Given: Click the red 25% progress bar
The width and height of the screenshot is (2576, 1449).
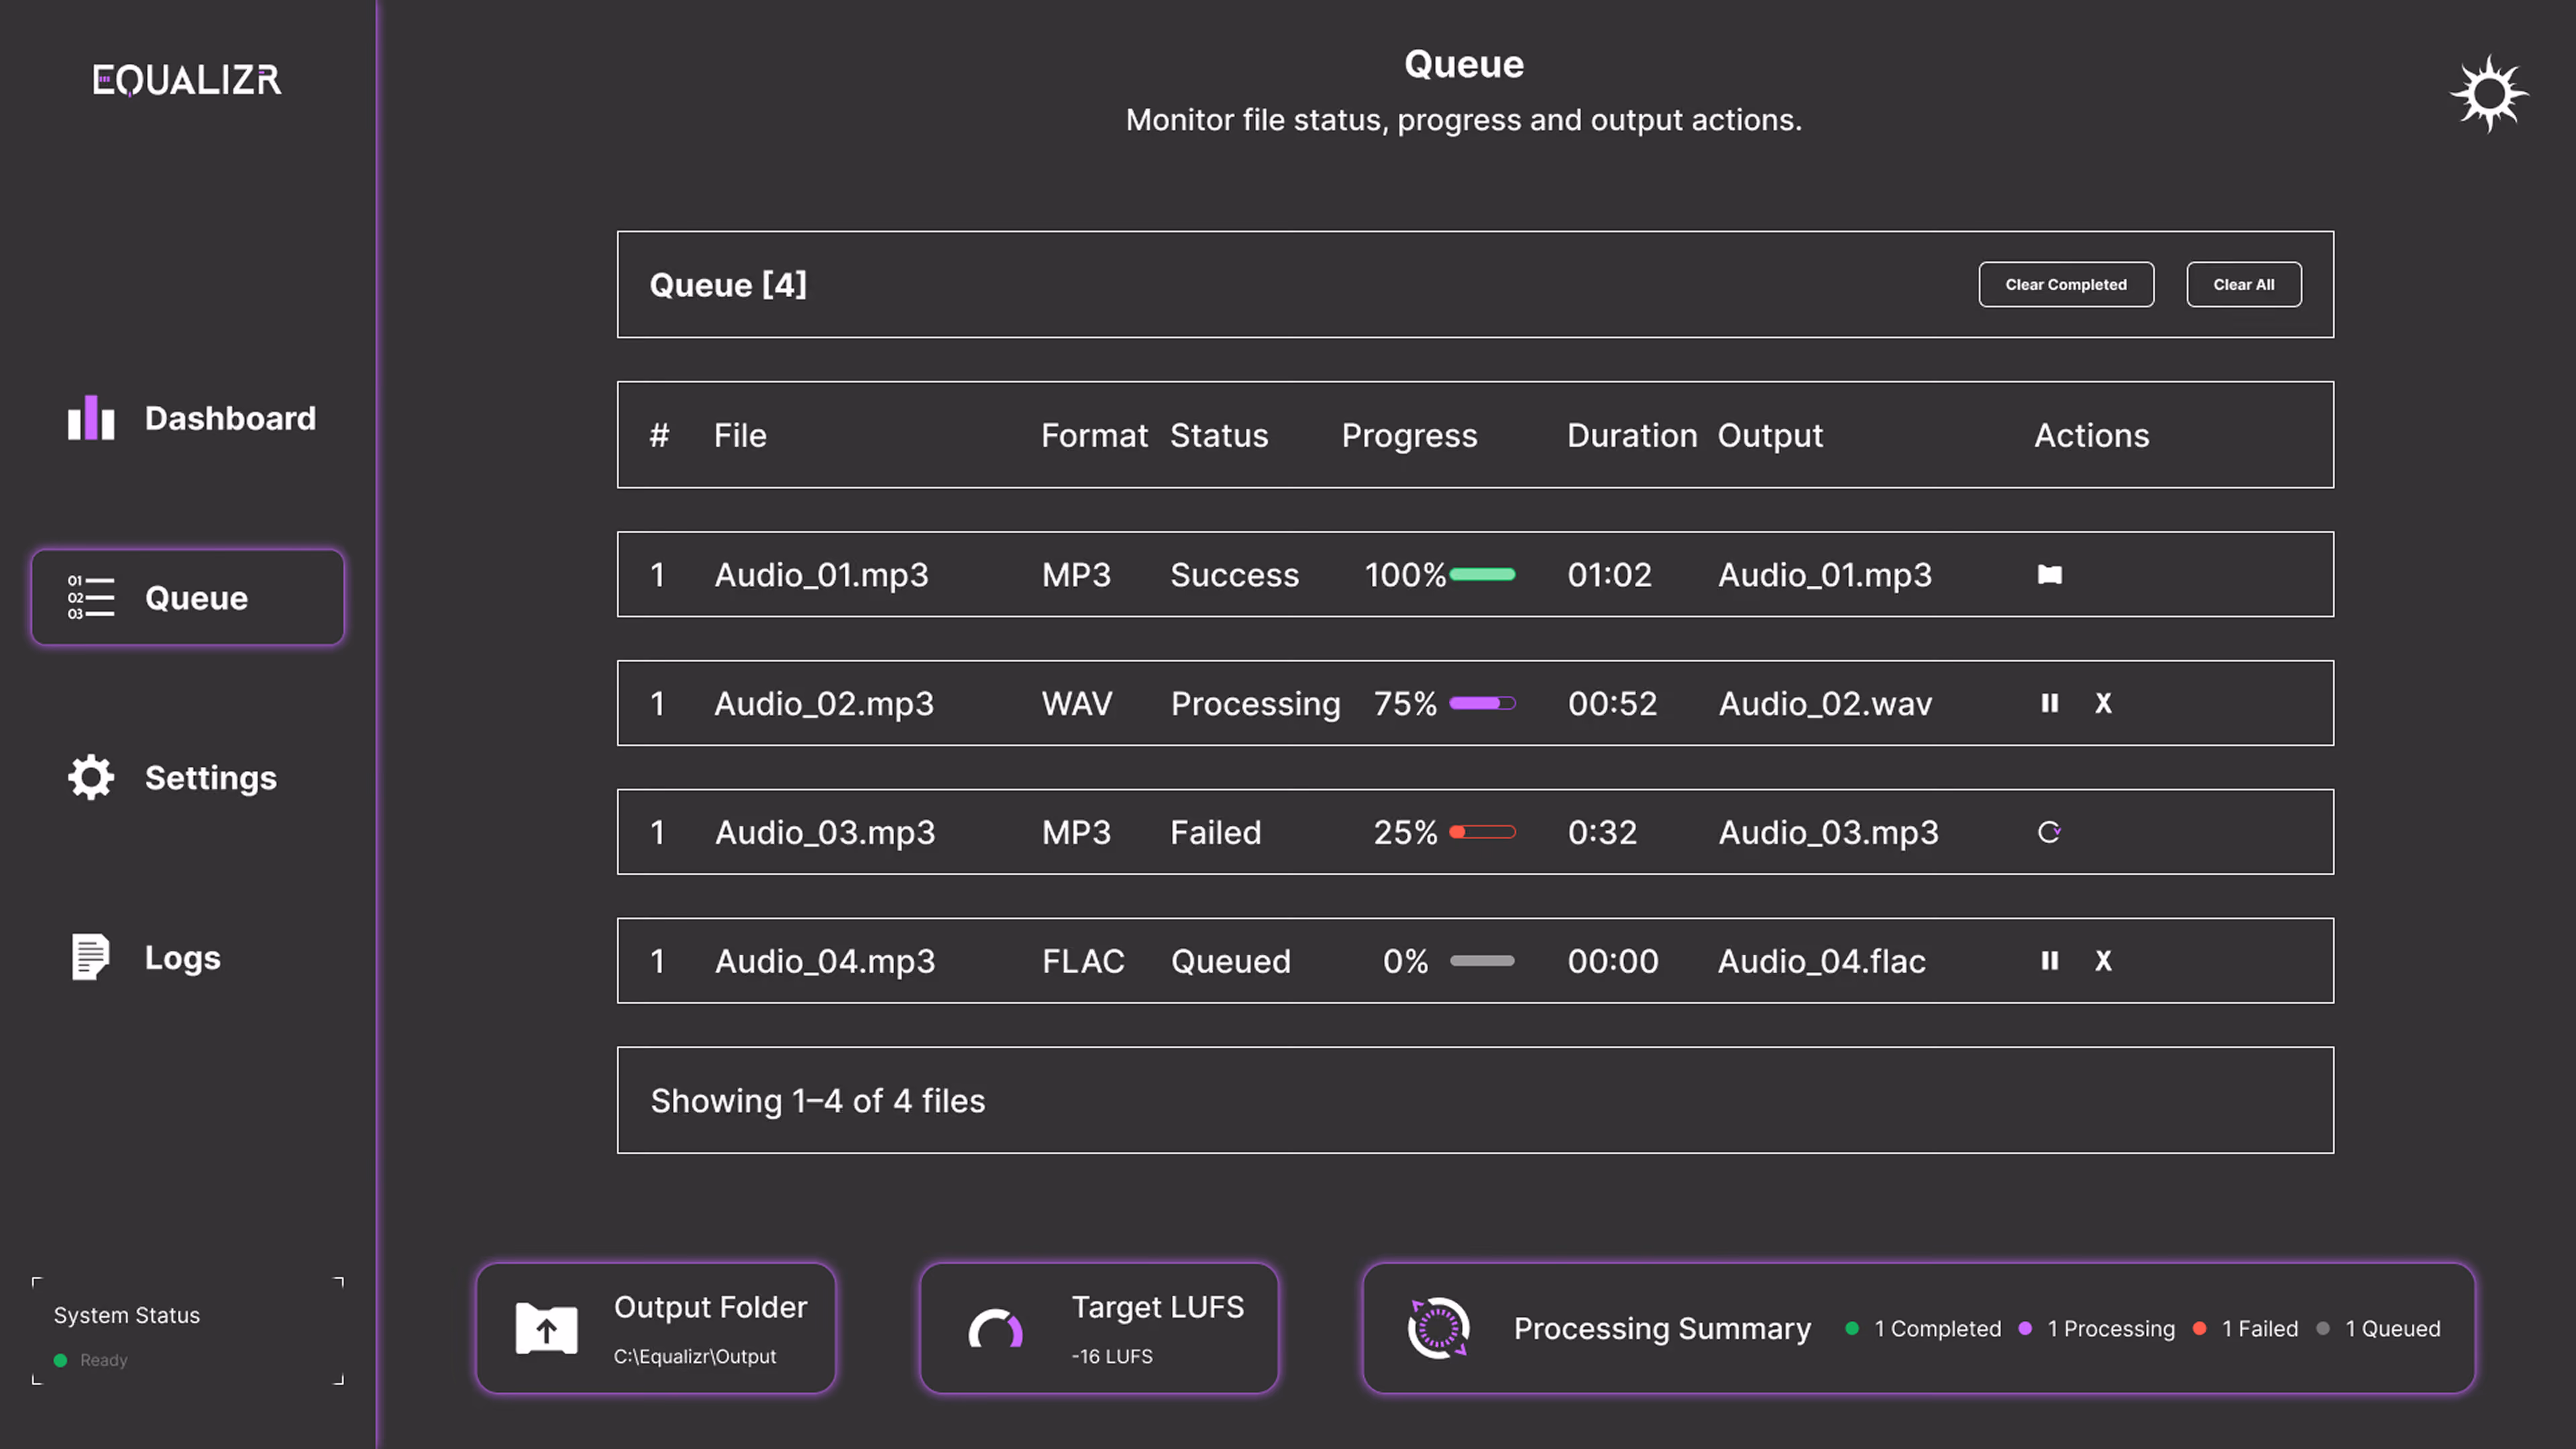Looking at the screenshot, I should coord(1482,832).
